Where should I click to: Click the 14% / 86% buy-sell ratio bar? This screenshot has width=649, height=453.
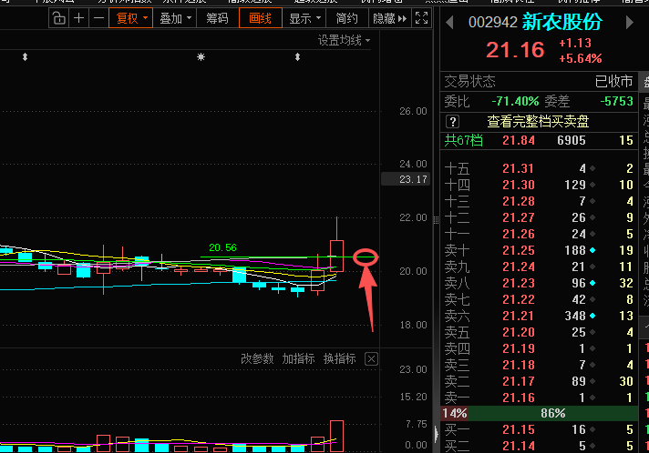point(540,413)
